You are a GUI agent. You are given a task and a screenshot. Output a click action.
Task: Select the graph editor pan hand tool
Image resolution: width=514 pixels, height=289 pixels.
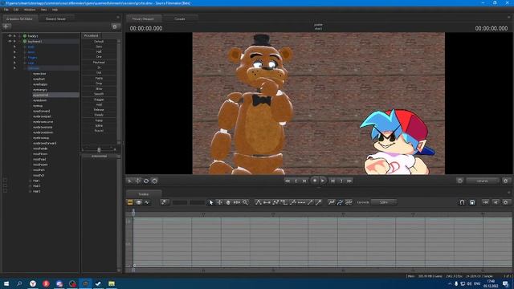click(228, 202)
